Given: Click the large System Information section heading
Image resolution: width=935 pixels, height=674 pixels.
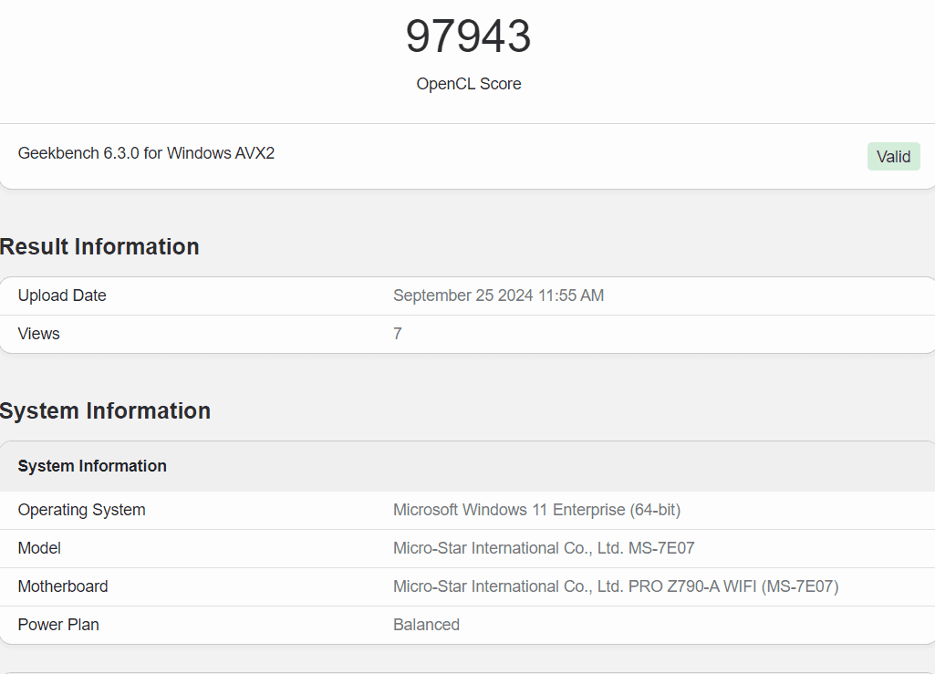Looking at the screenshot, I should coord(105,410).
